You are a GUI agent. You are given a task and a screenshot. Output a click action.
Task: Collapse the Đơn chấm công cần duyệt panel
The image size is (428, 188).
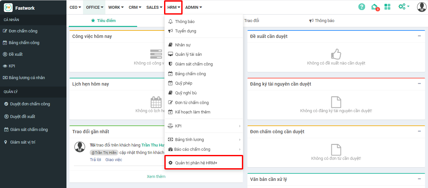pyautogui.click(x=419, y=131)
